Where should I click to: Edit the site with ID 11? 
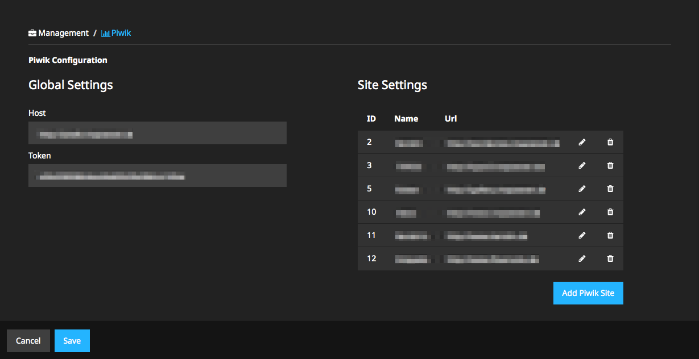[x=581, y=235]
